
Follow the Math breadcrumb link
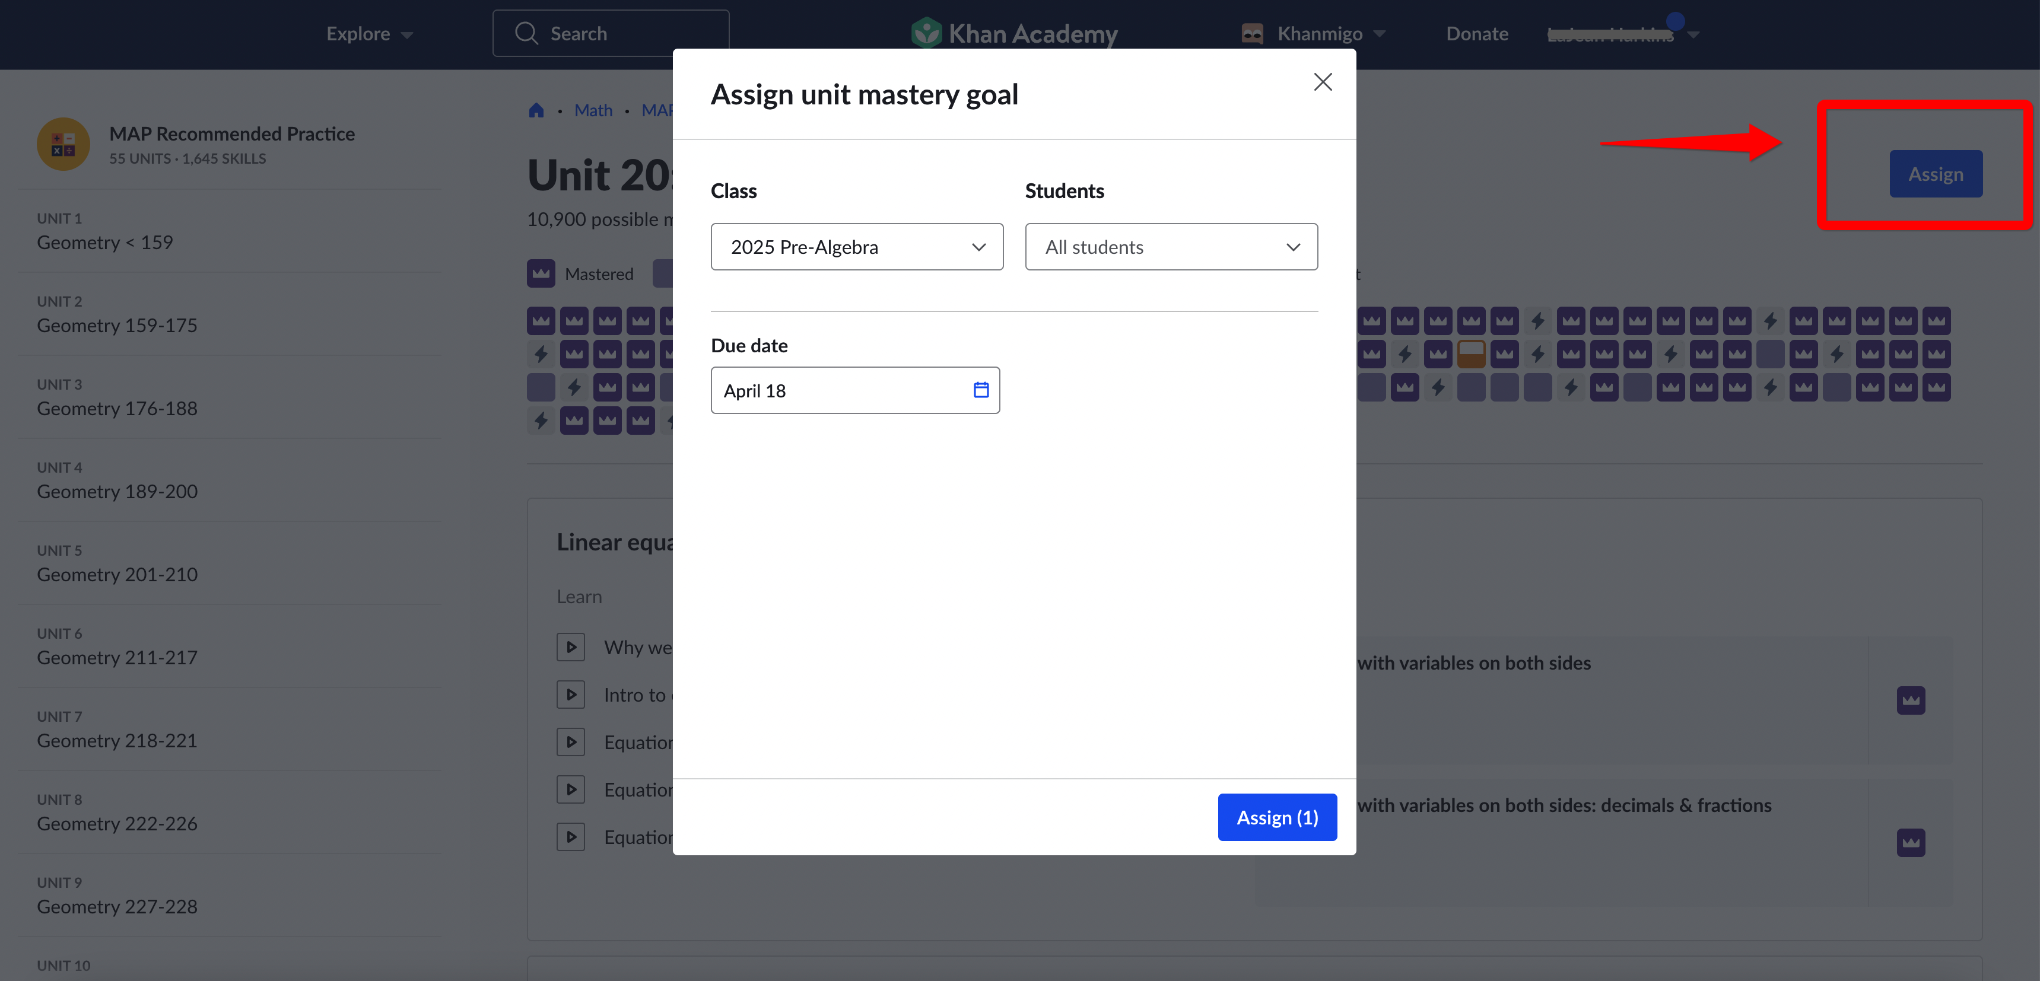[x=593, y=110]
